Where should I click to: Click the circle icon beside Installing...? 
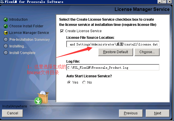coord(6,46)
